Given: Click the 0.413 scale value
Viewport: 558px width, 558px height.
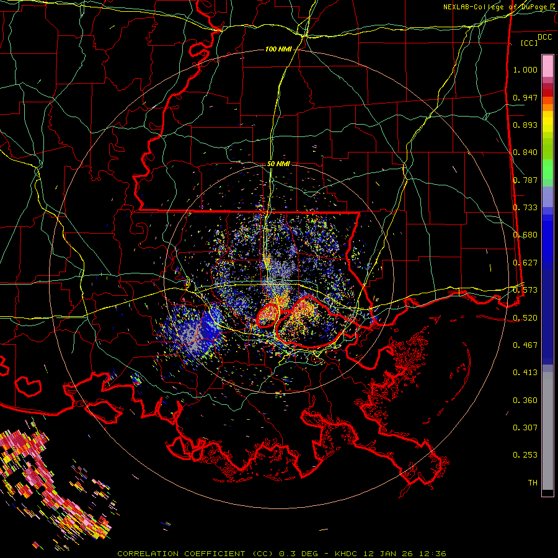Looking at the screenshot, I should click(x=525, y=373).
